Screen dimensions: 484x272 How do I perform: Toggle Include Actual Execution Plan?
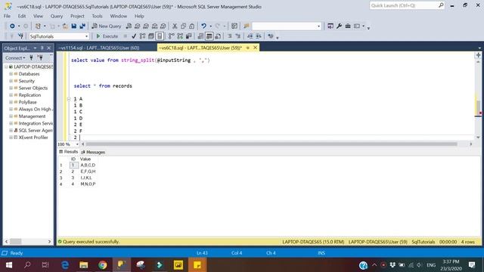pos(172,36)
